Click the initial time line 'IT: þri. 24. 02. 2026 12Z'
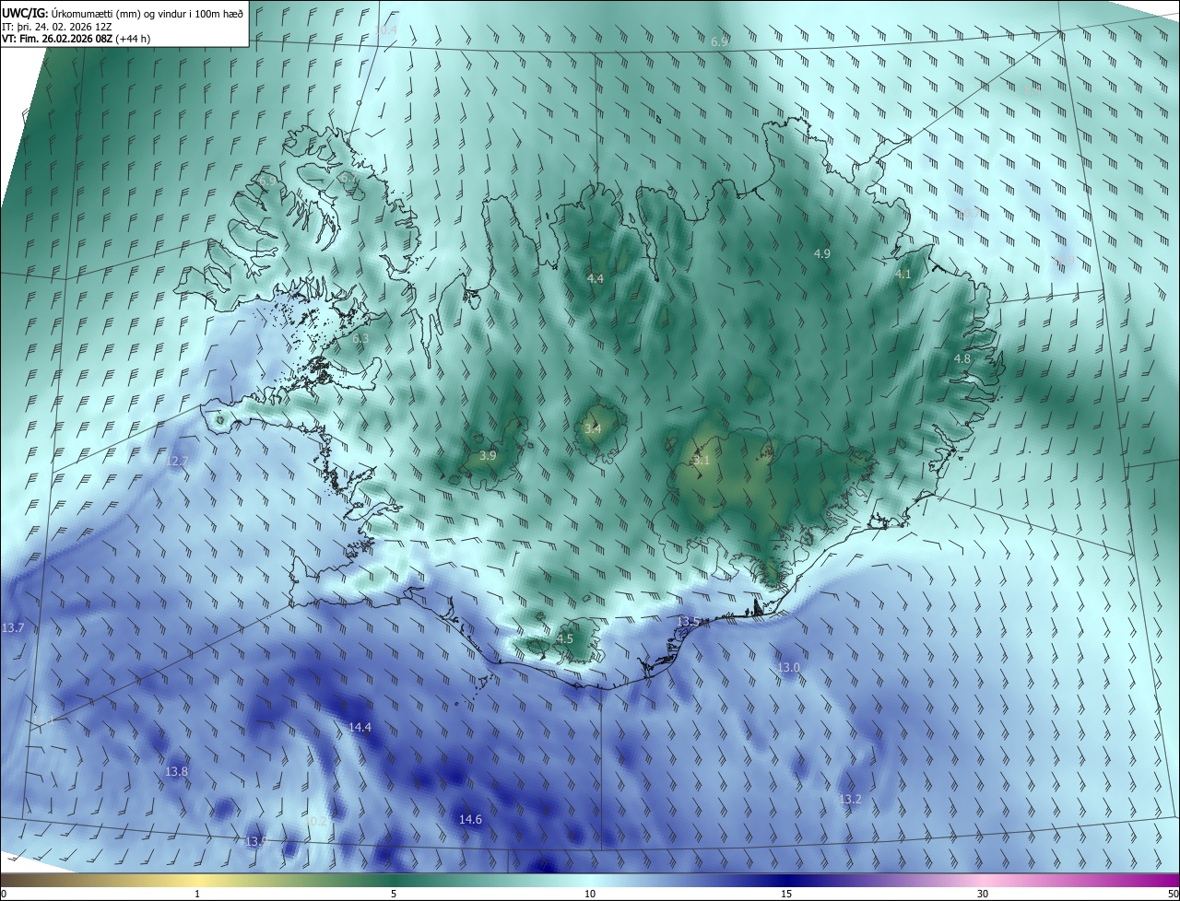 point(57,27)
